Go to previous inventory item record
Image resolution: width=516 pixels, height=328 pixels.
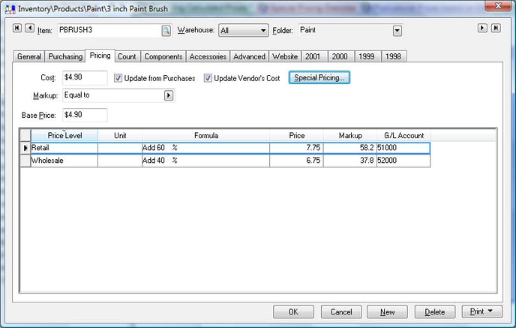(29, 28)
